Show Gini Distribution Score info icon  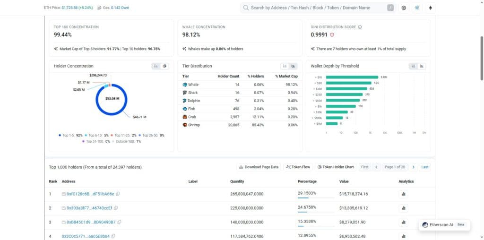click(360, 27)
